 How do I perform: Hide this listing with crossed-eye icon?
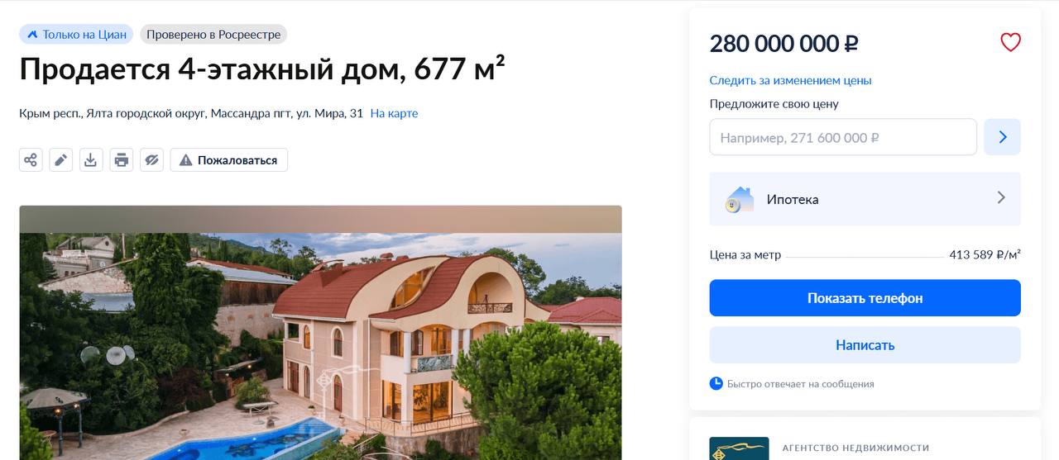pyautogui.click(x=151, y=160)
